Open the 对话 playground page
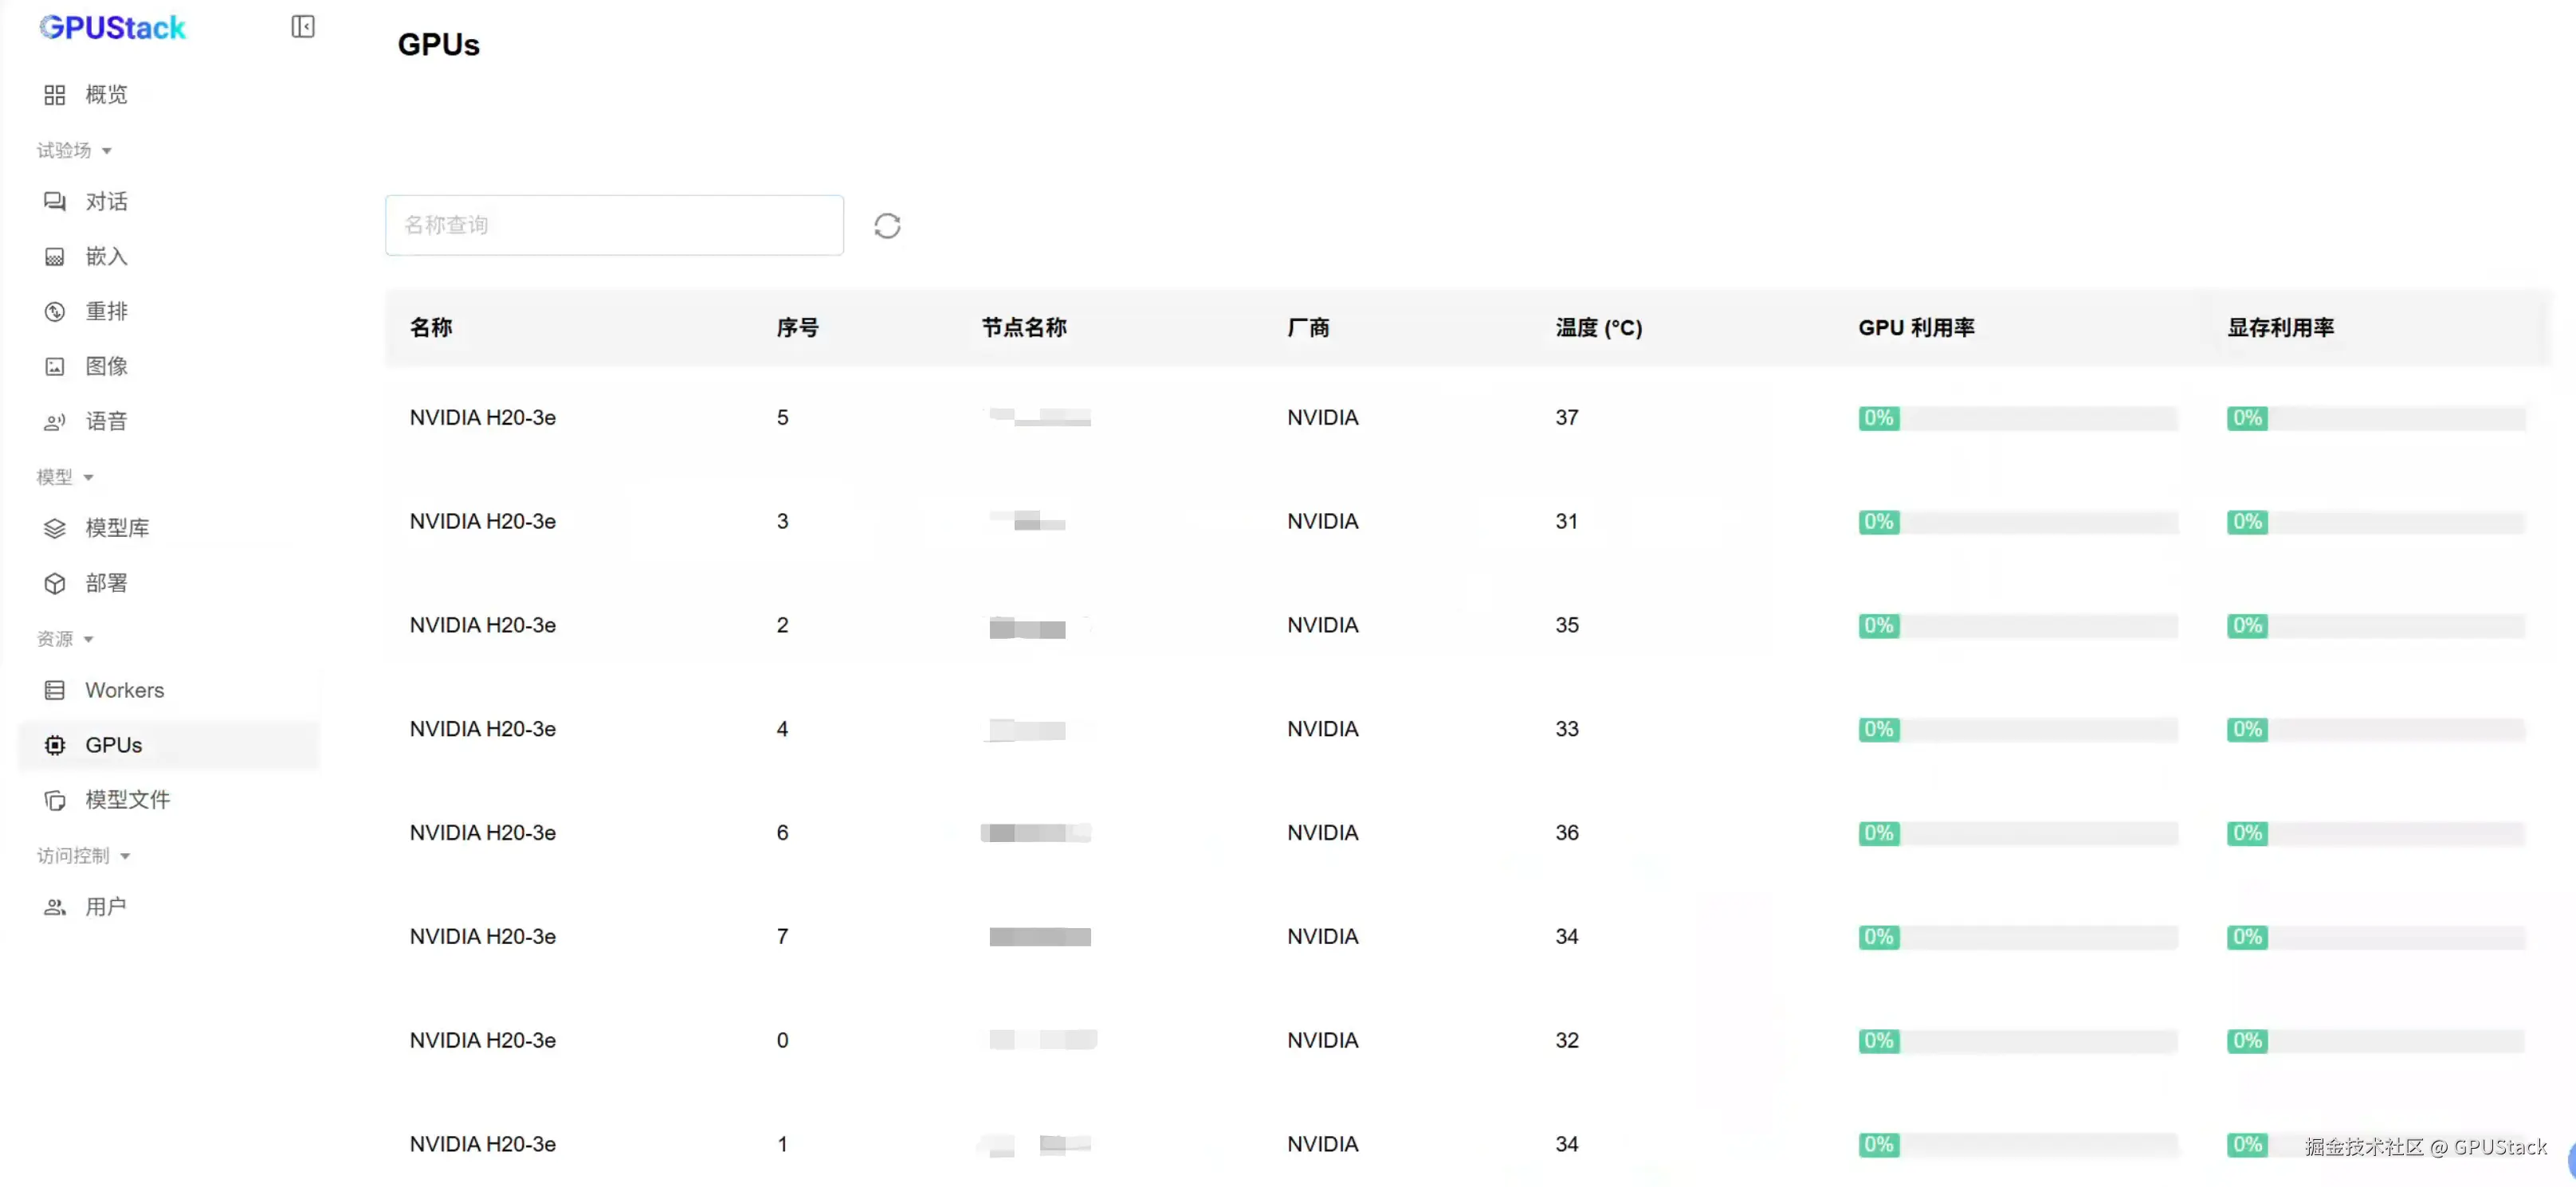 [x=168, y=202]
